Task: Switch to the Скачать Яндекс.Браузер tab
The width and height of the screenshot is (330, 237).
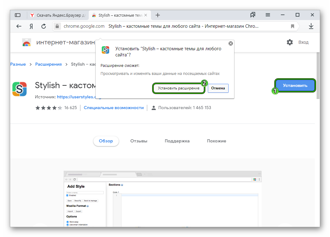Action: coord(58,15)
